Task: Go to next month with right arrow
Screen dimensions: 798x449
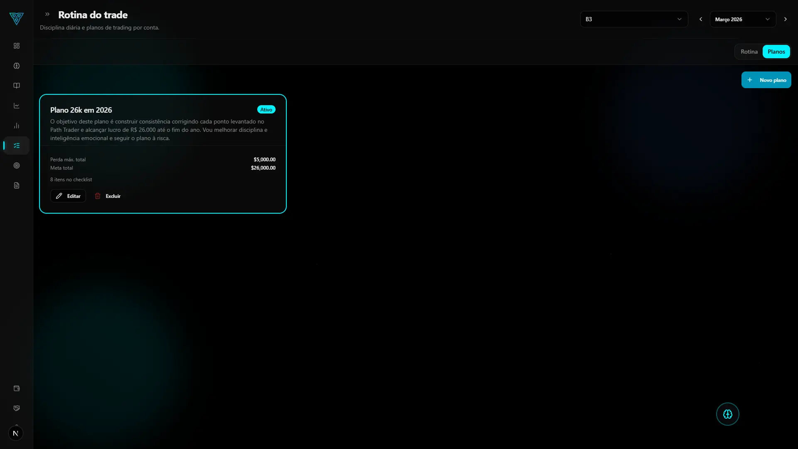Action: [786, 19]
